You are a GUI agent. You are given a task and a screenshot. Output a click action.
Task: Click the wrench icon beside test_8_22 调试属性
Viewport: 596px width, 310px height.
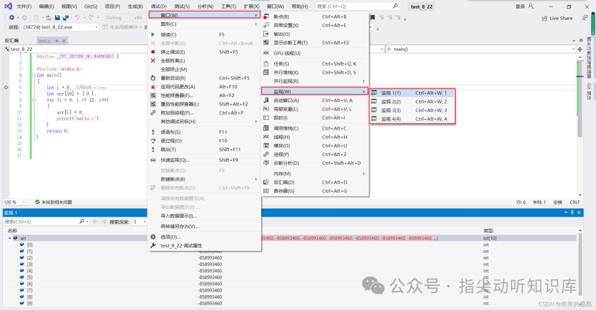coord(153,245)
